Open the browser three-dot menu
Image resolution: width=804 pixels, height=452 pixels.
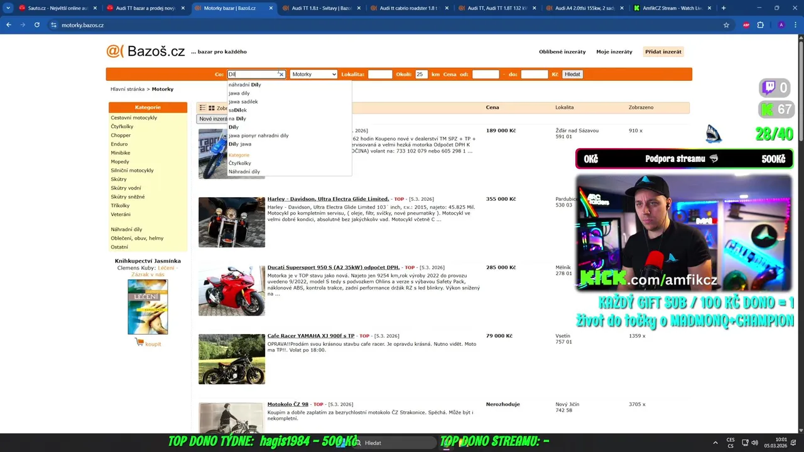[795, 25]
